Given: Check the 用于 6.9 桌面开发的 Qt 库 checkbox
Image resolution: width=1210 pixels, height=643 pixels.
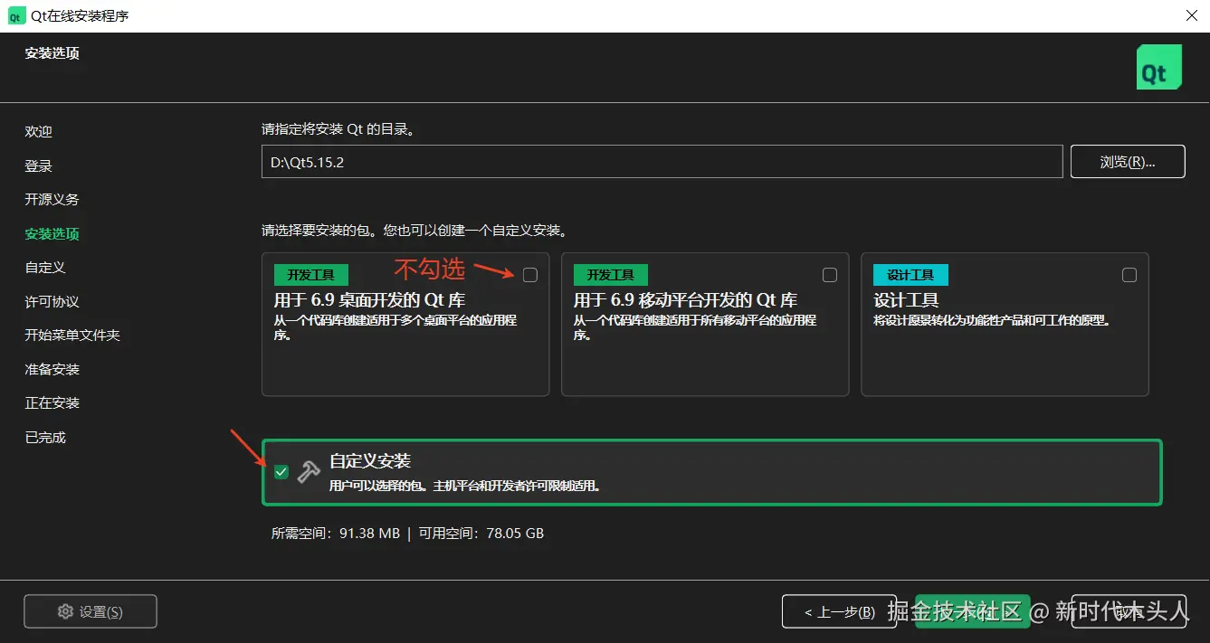Looking at the screenshot, I should (x=530, y=275).
